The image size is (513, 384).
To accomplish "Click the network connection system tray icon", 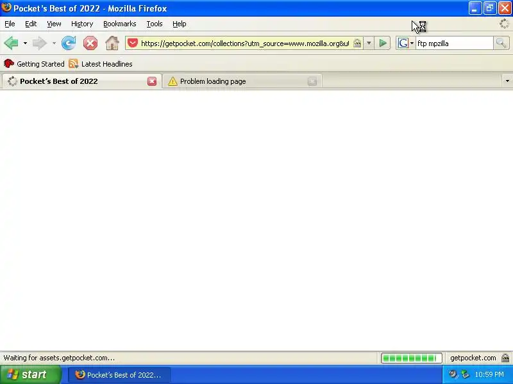I will click(465, 374).
